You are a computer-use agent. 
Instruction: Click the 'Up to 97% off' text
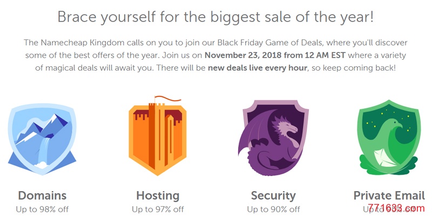[158, 209]
